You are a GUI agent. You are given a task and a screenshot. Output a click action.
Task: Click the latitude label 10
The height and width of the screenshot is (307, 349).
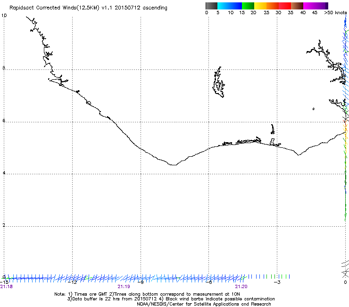coord(4,16)
